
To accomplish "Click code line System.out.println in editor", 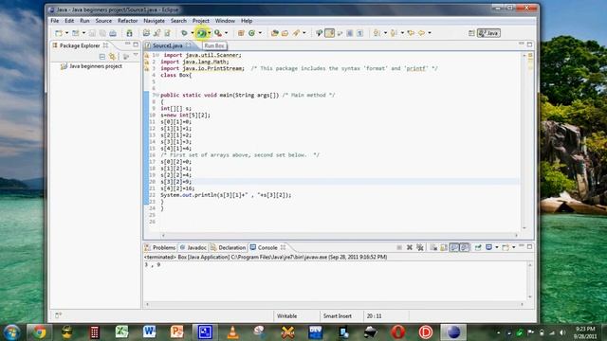I will pos(226,195).
